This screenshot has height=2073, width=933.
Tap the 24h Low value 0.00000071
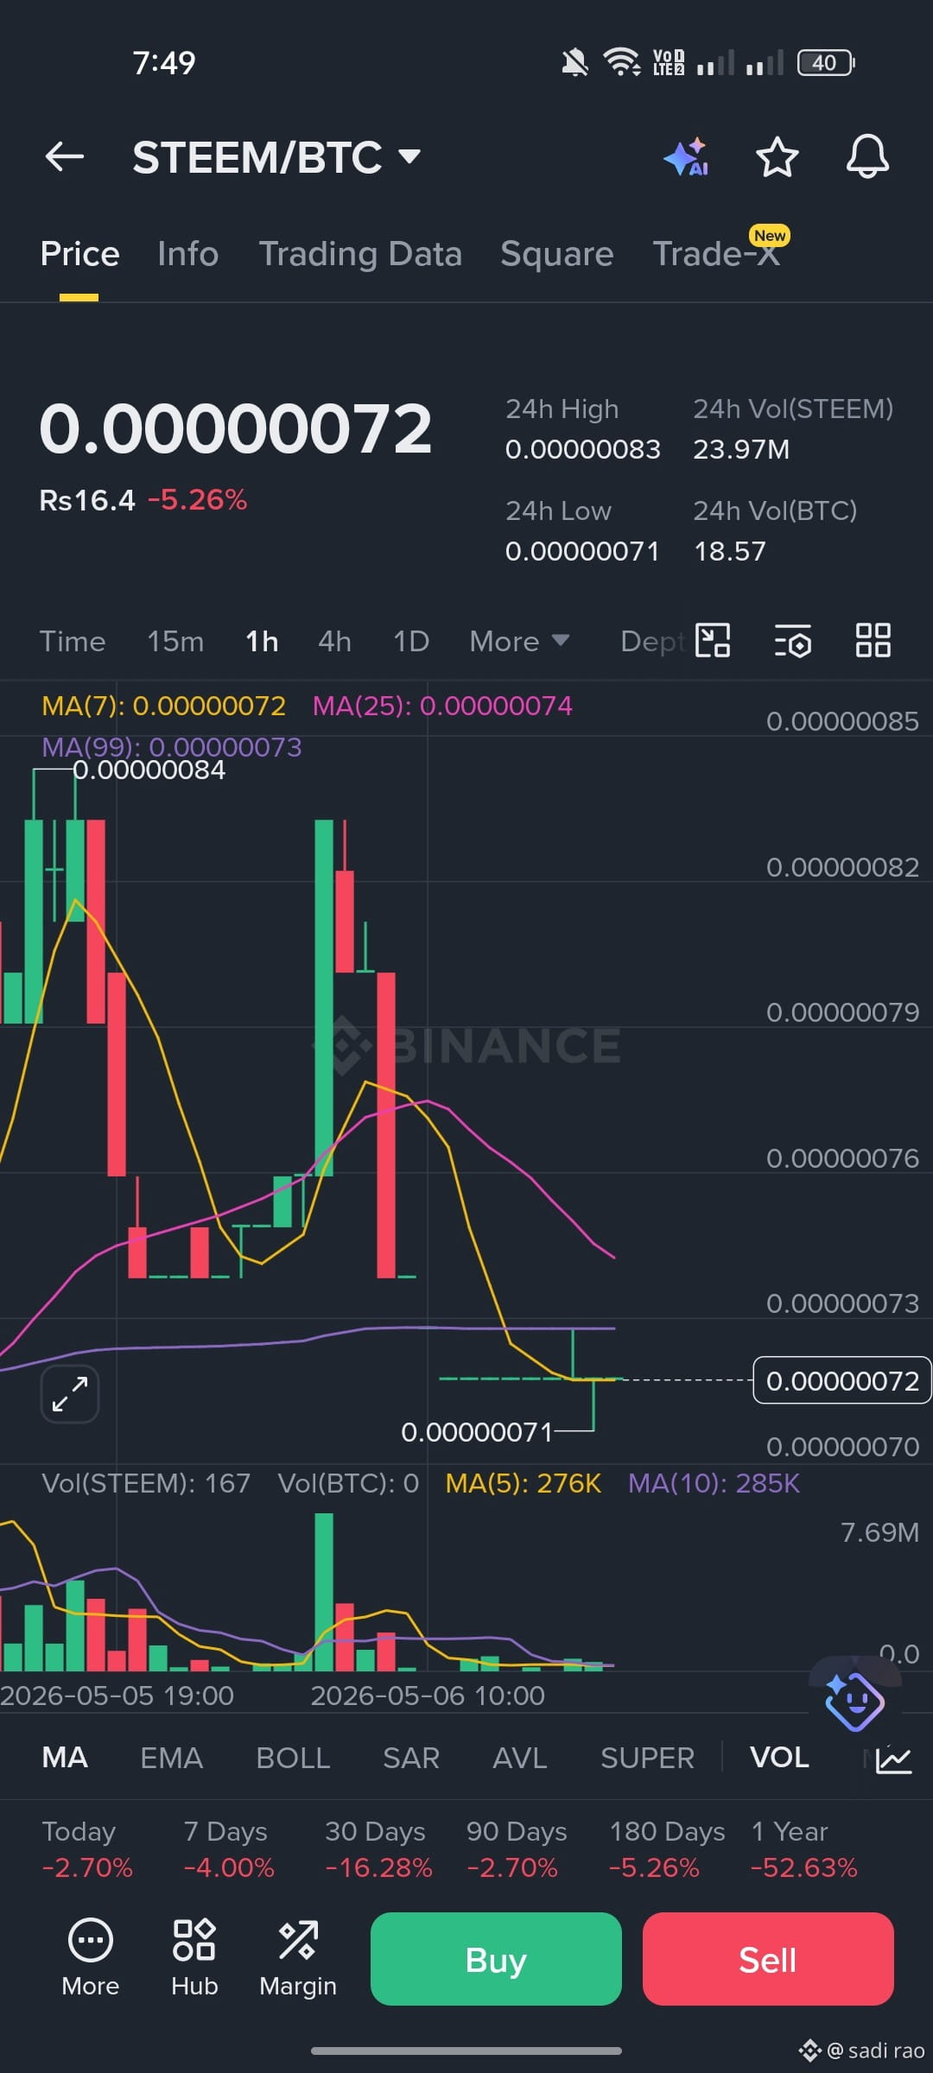point(583,551)
